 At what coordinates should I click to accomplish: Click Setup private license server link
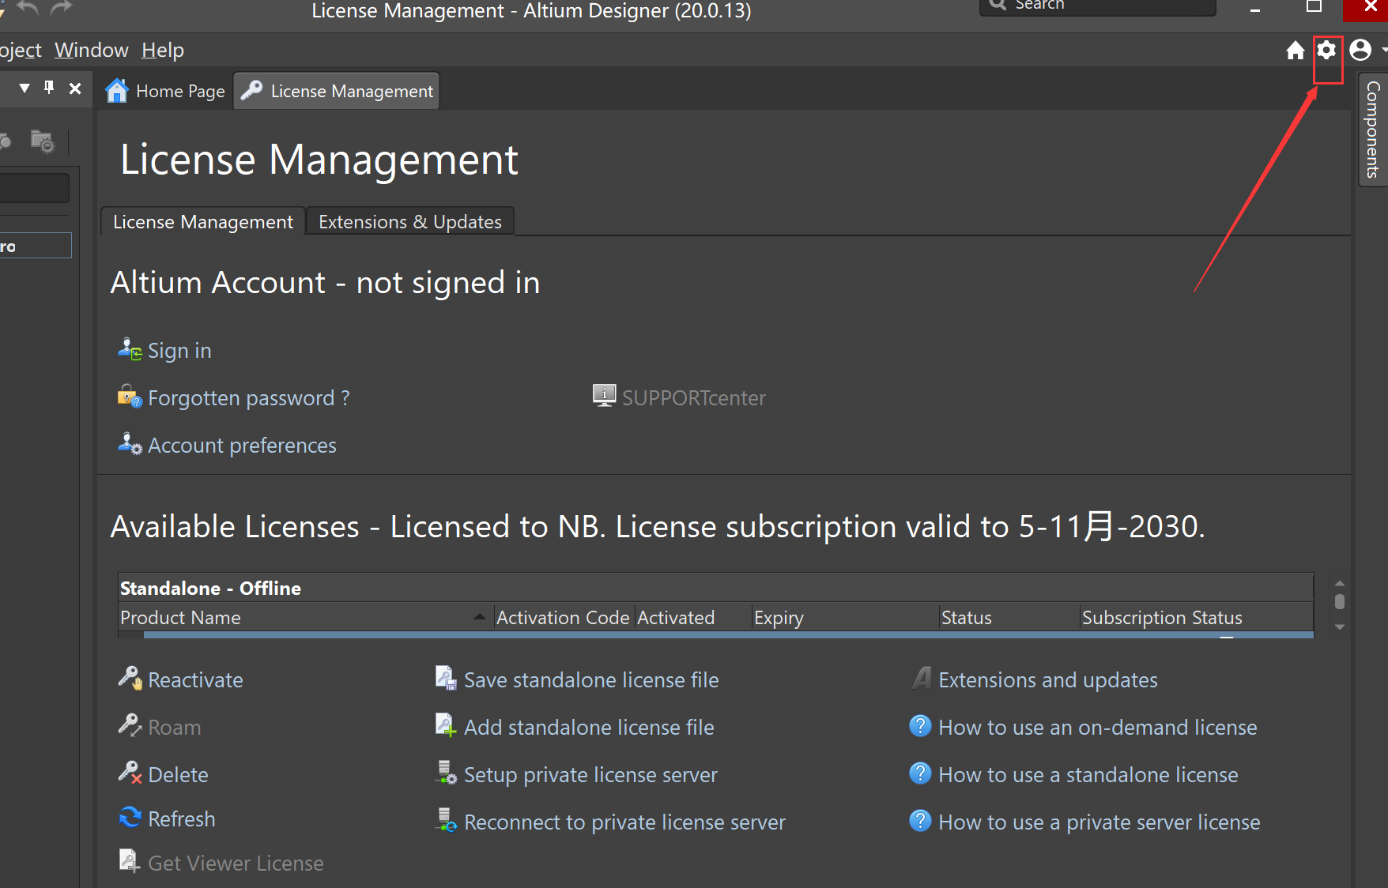pos(590,774)
